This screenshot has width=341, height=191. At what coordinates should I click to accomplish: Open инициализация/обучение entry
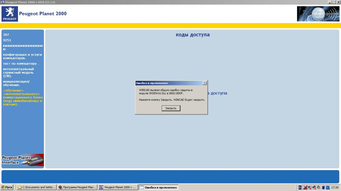(16, 83)
